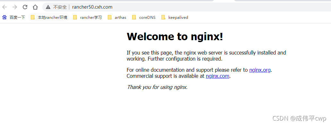This screenshot has width=331, height=125.
Task: Open the keepalived bookmark folder
Action: (x=174, y=18)
